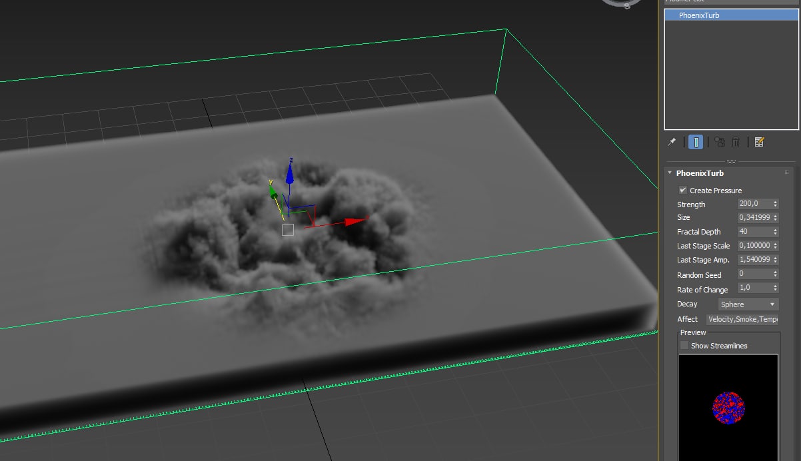Viewport: 801px width, 461px height.
Task: Click the Rate of Change spinner
Action: (776, 288)
